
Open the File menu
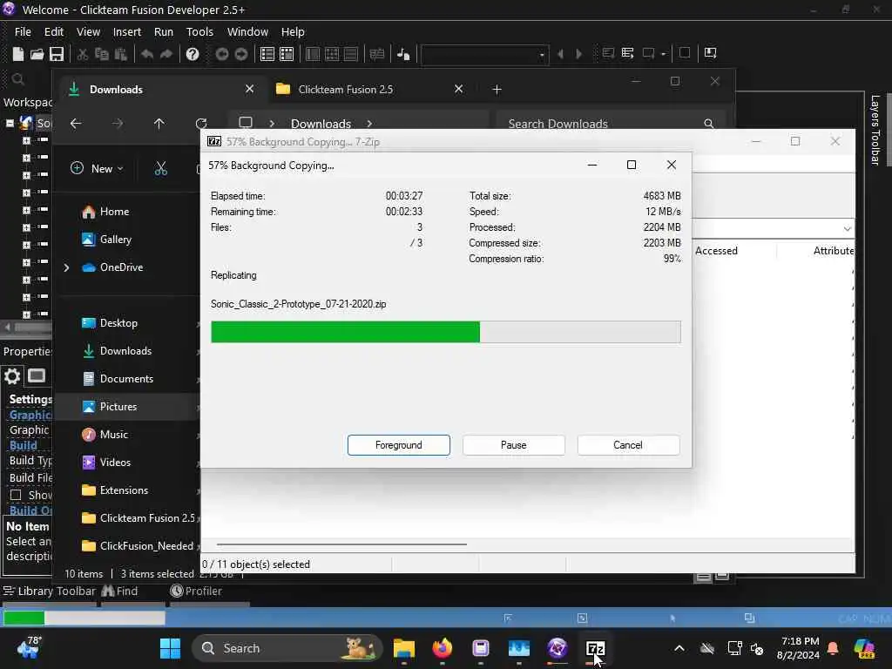point(23,32)
